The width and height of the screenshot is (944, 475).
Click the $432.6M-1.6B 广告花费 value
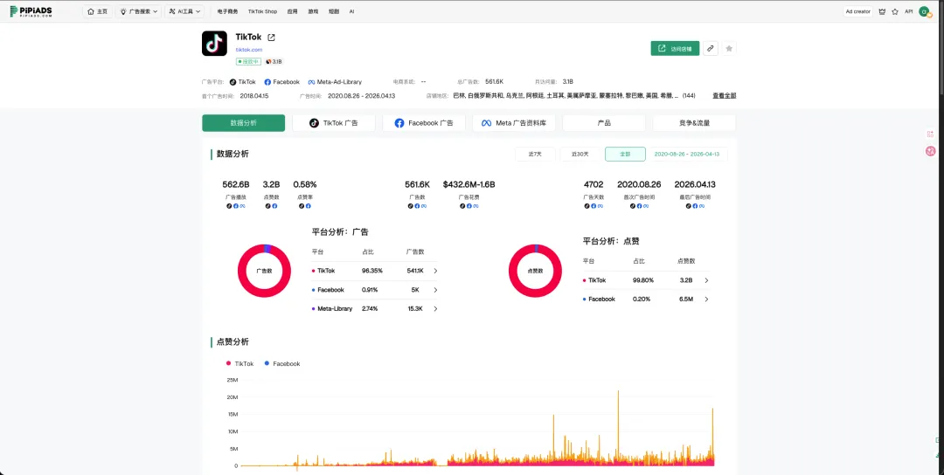[x=469, y=184]
